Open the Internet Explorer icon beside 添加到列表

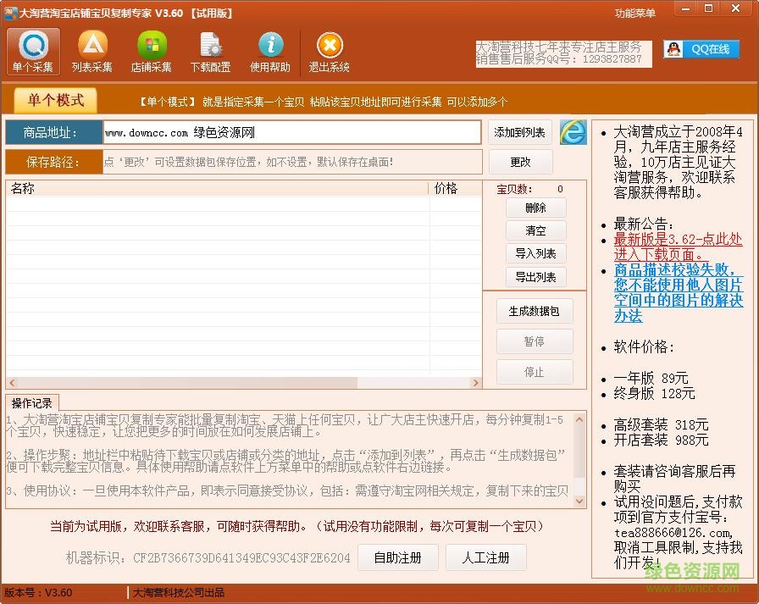coord(573,133)
